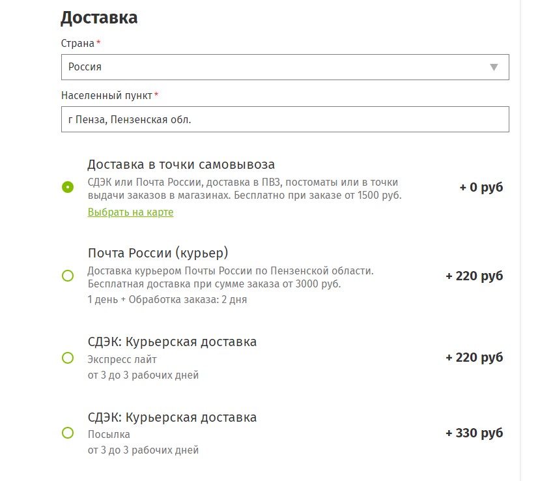The image size is (553, 481).
Task: Click the Доставка section heading
Action: (99, 18)
